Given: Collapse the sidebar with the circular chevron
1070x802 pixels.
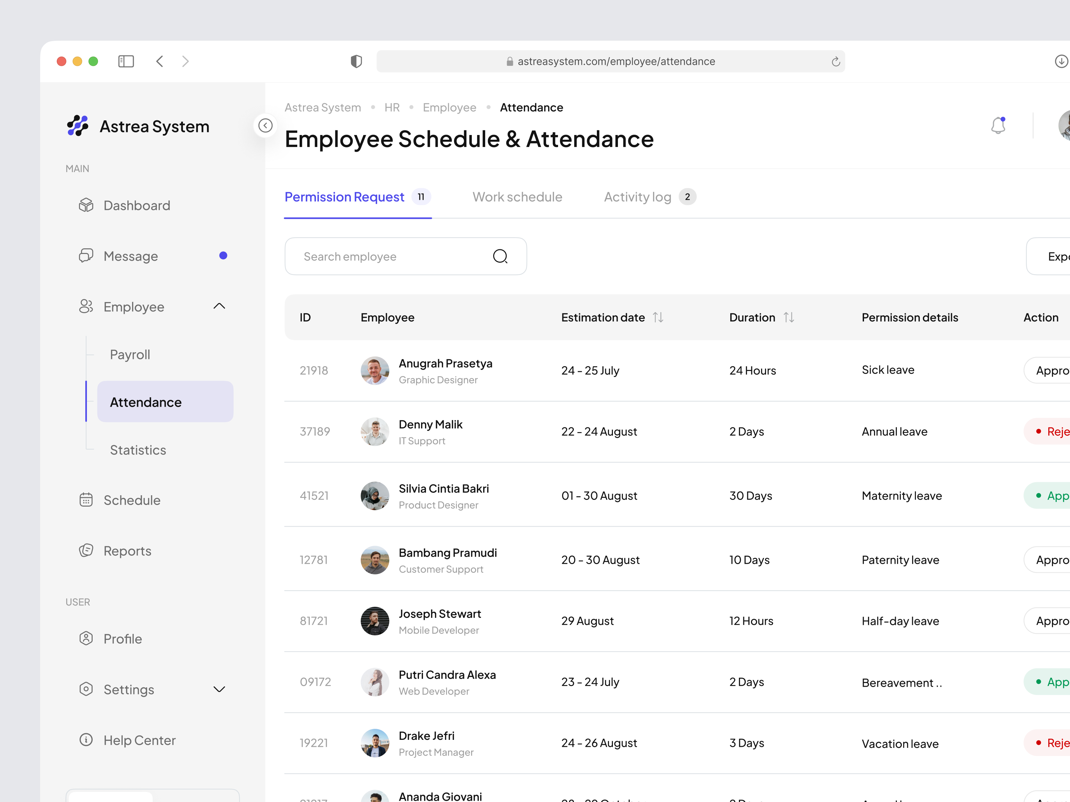Looking at the screenshot, I should coord(265,125).
